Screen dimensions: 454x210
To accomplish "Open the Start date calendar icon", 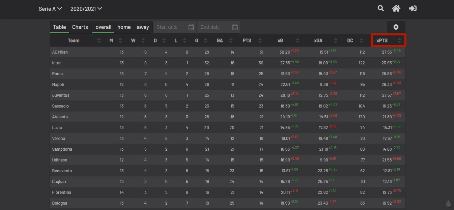I will (191, 27).
